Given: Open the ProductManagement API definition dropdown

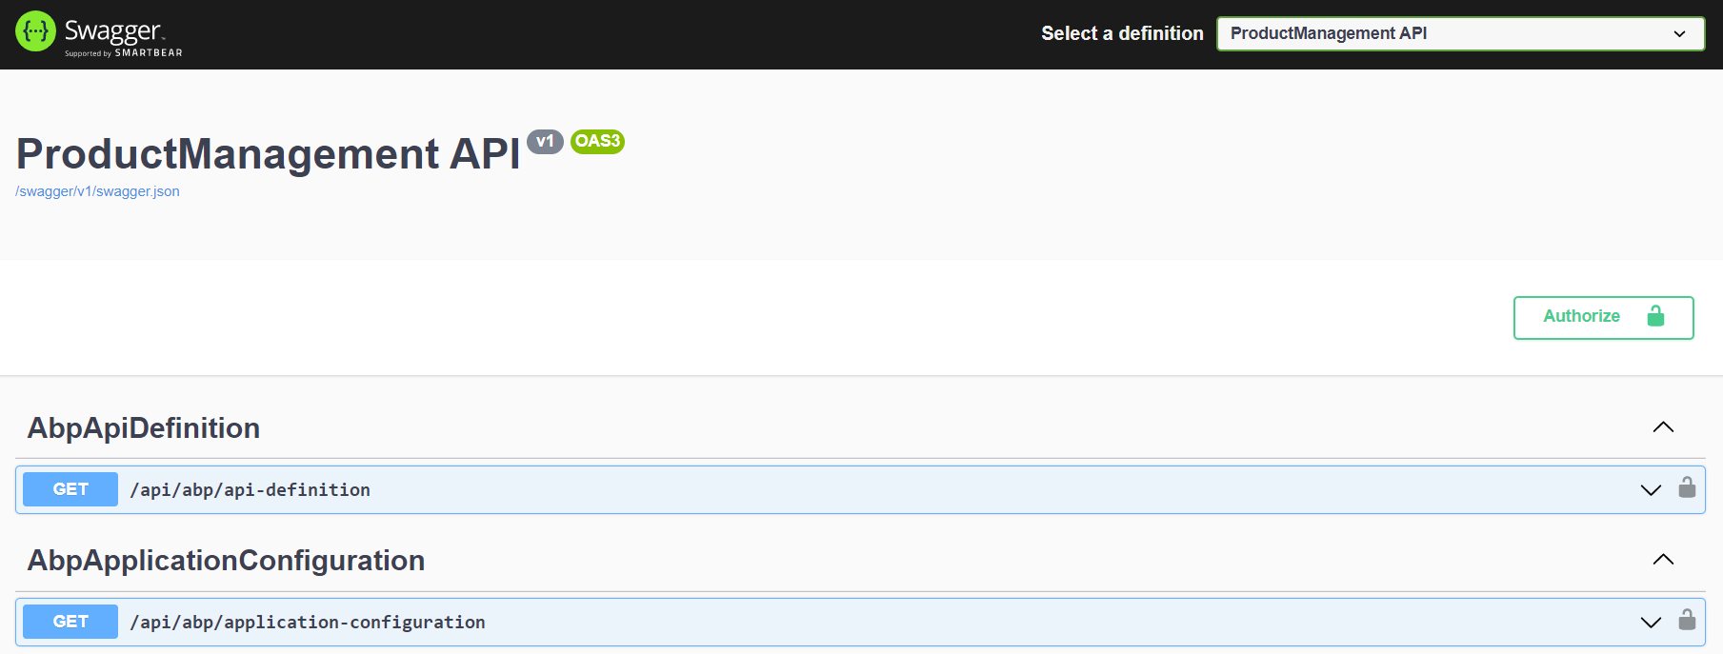Looking at the screenshot, I should pyautogui.click(x=1460, y=33).
